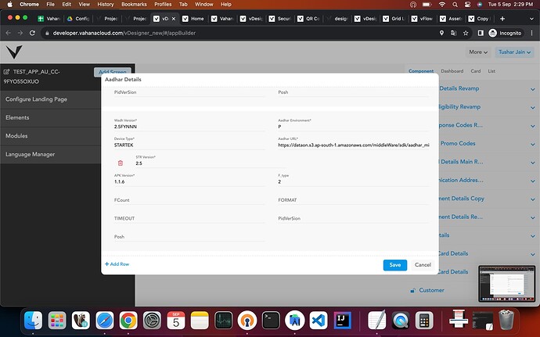This screenshot has width=540, height=337.
Task: Open a new Chrome tab
Action: pos(502,19)
